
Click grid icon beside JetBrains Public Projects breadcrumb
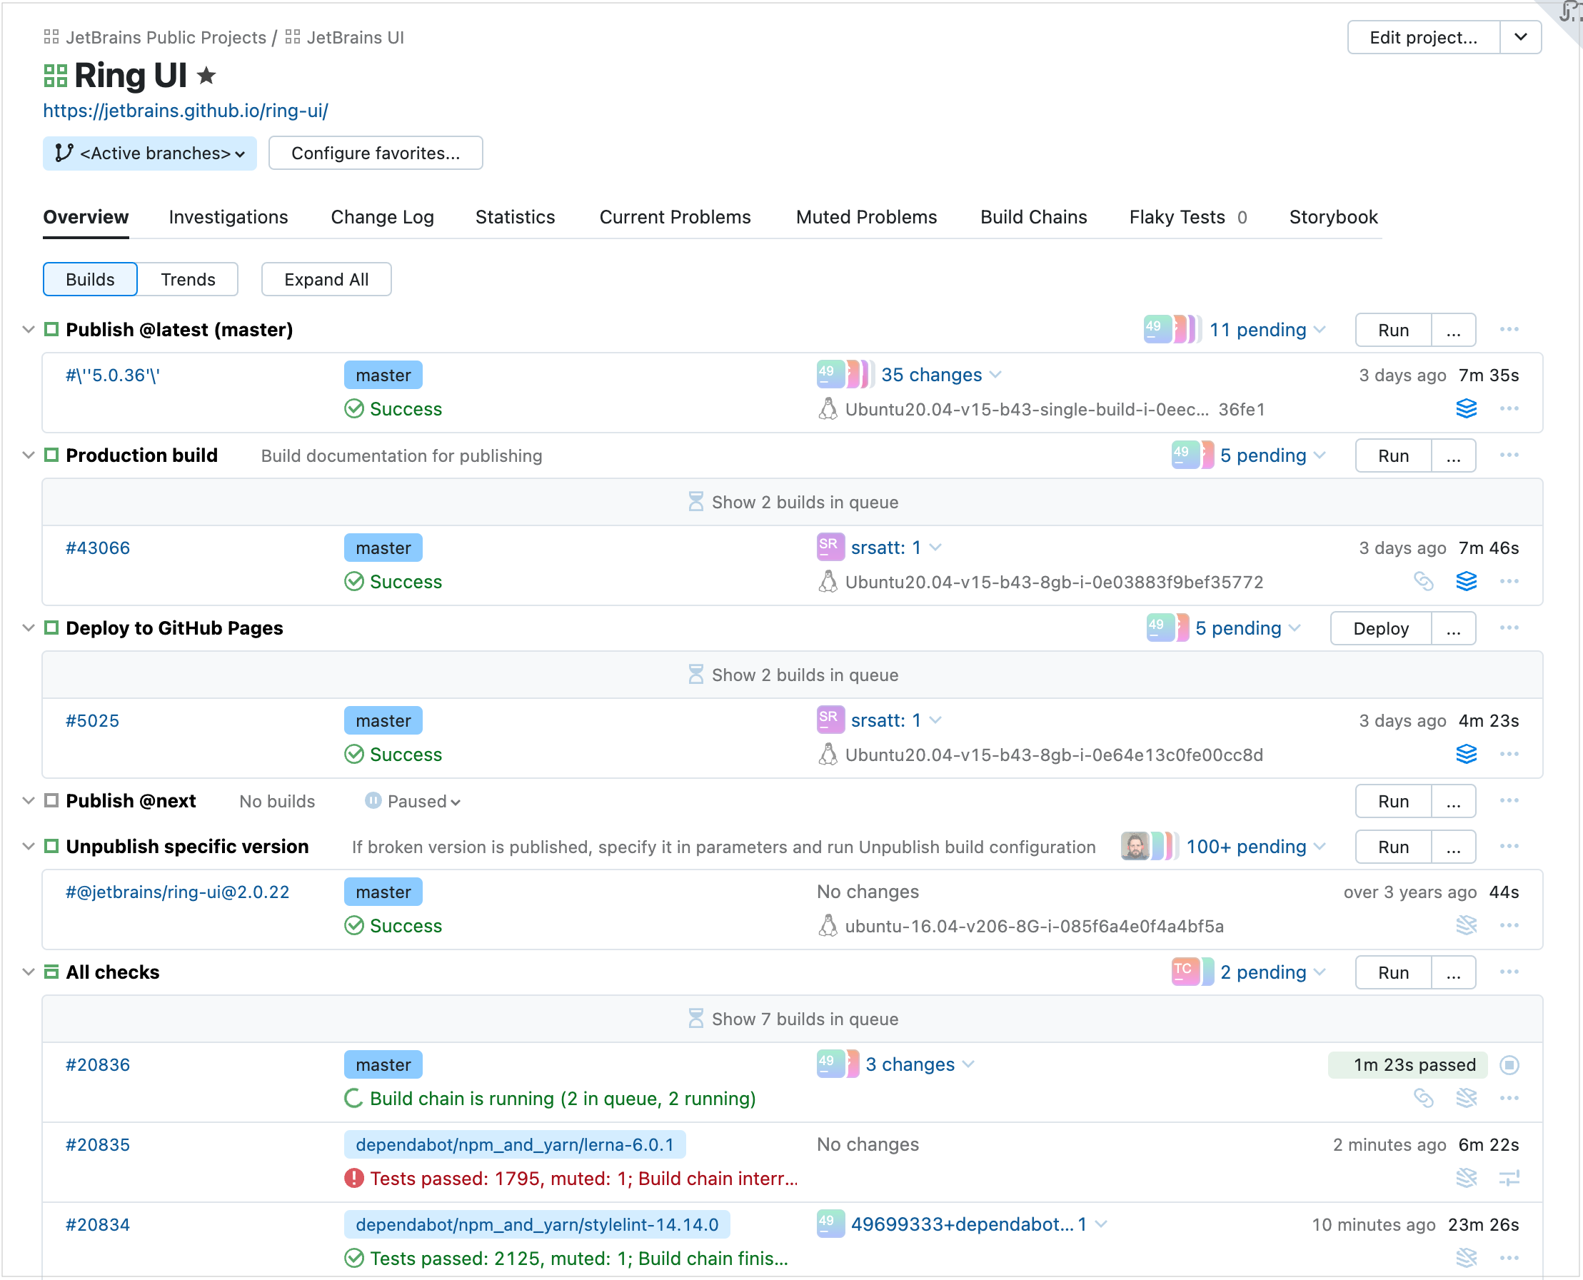[x=51, y=36]
